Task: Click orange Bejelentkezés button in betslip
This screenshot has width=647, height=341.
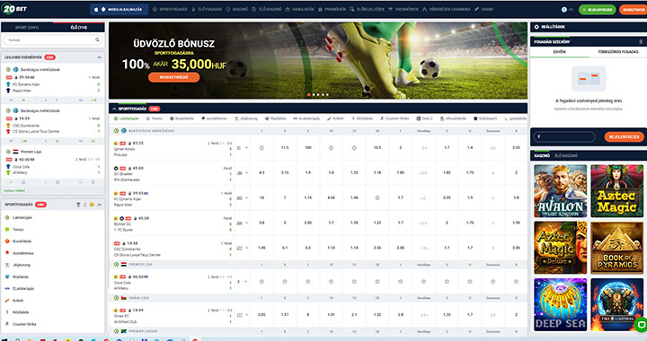Action: pos(624,136)
